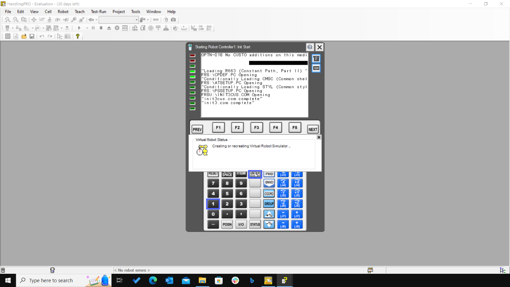Click the open folder icon in toolbar
The height and width of the screenshot is (287, 510).
point(24,36)
